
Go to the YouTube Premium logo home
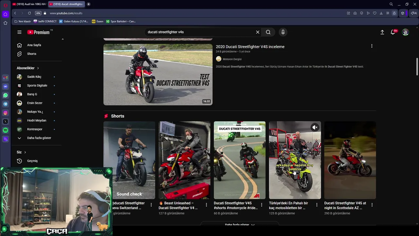38,32
